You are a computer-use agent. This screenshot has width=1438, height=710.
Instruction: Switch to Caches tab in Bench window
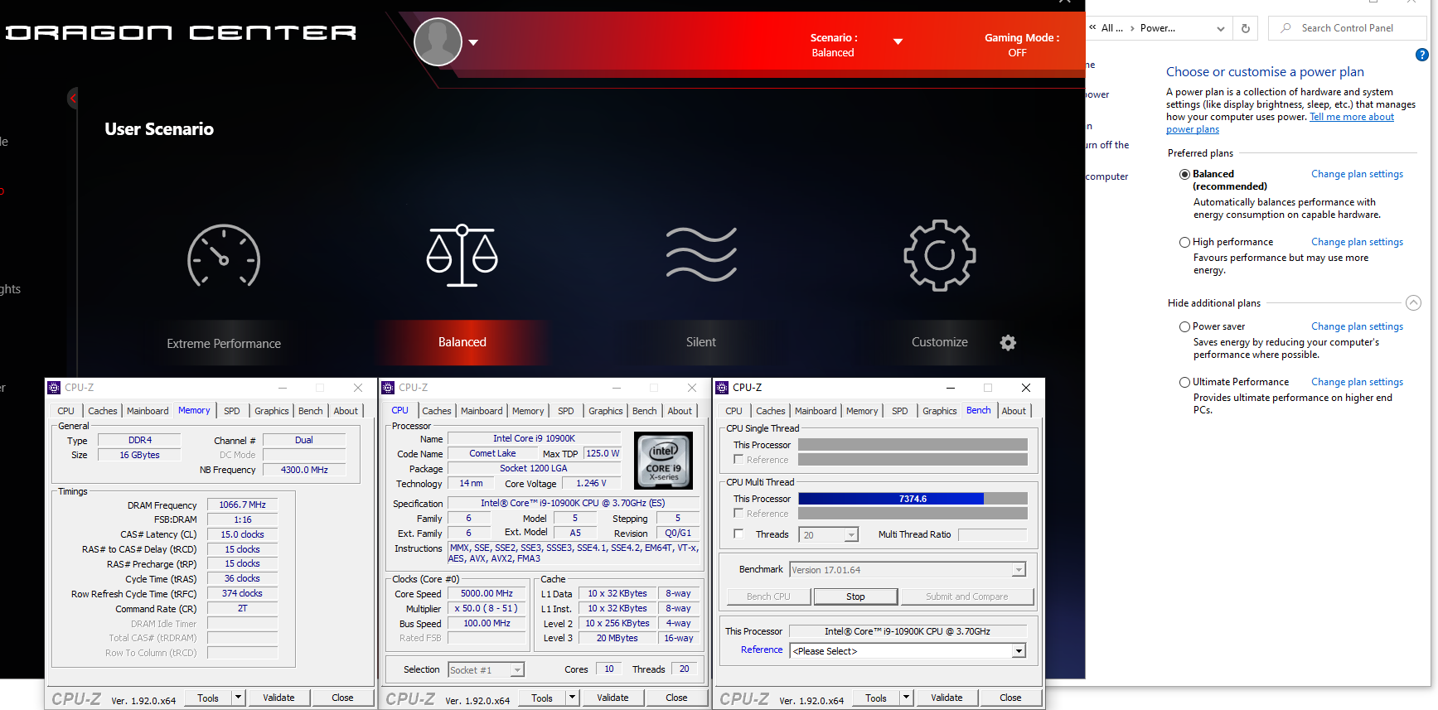pos(770,411)
